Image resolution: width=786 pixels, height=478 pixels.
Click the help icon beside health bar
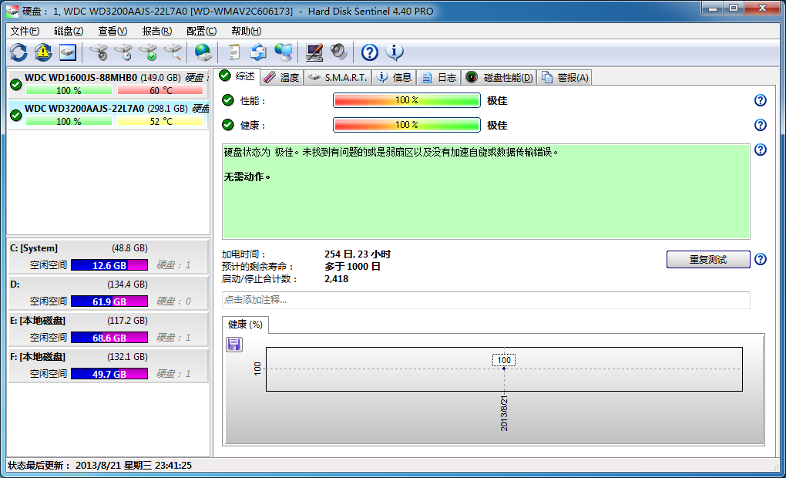click(761, 125)
